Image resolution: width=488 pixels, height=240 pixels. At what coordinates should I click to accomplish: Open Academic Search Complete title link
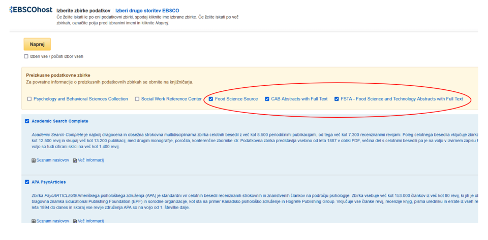60,121
